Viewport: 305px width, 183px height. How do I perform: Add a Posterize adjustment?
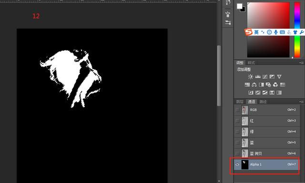pos(258,93)
